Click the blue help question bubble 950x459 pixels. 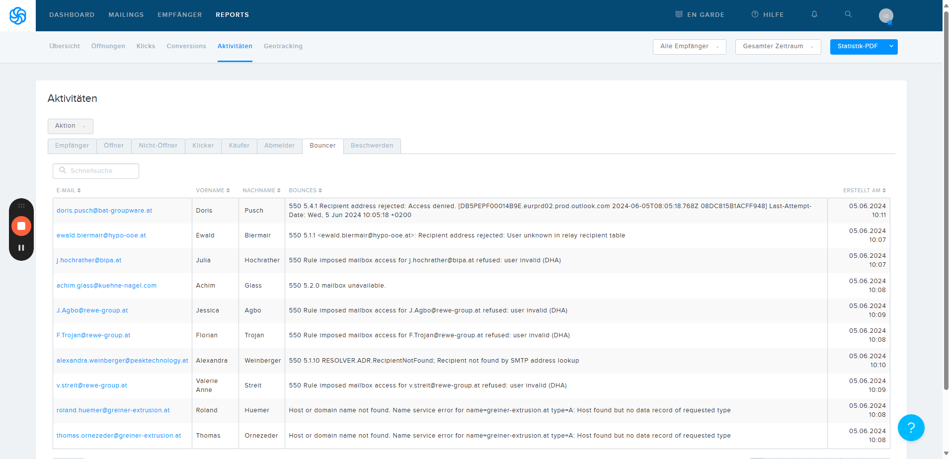pos(911,428)
